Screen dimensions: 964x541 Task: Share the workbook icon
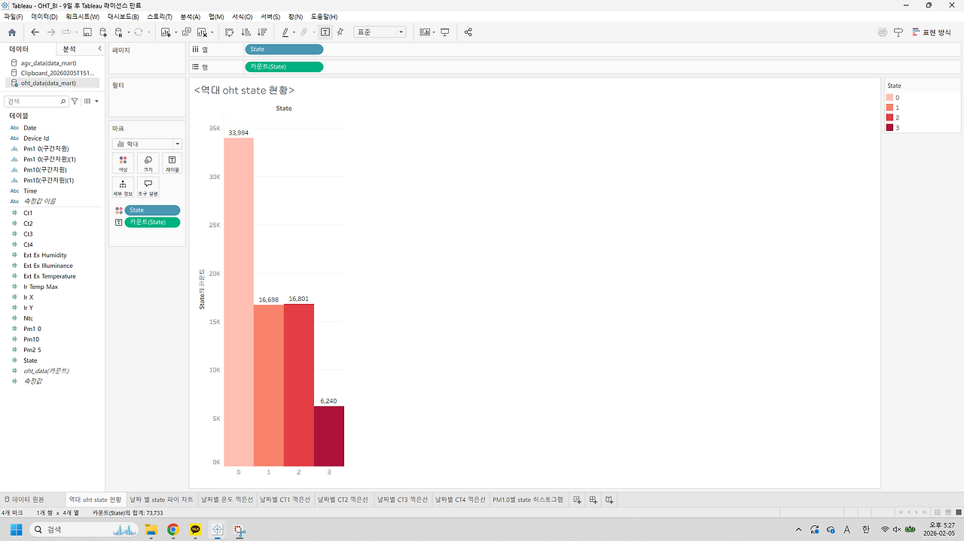(468, 32)
